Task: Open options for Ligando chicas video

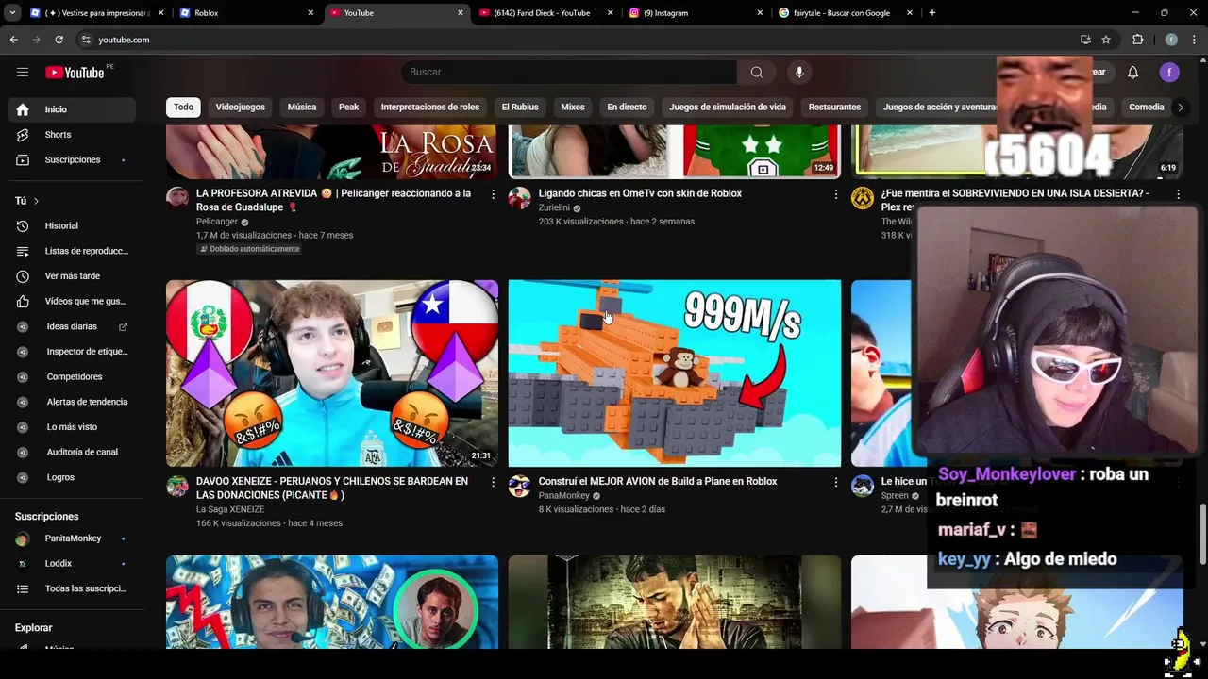Action: (835, 194)
